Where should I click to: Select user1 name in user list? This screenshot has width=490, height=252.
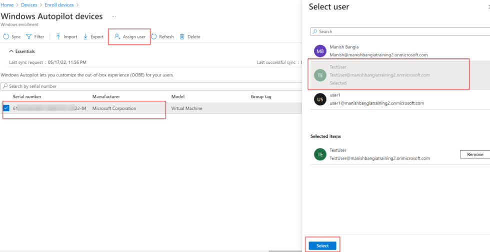[x=334, y=95]
